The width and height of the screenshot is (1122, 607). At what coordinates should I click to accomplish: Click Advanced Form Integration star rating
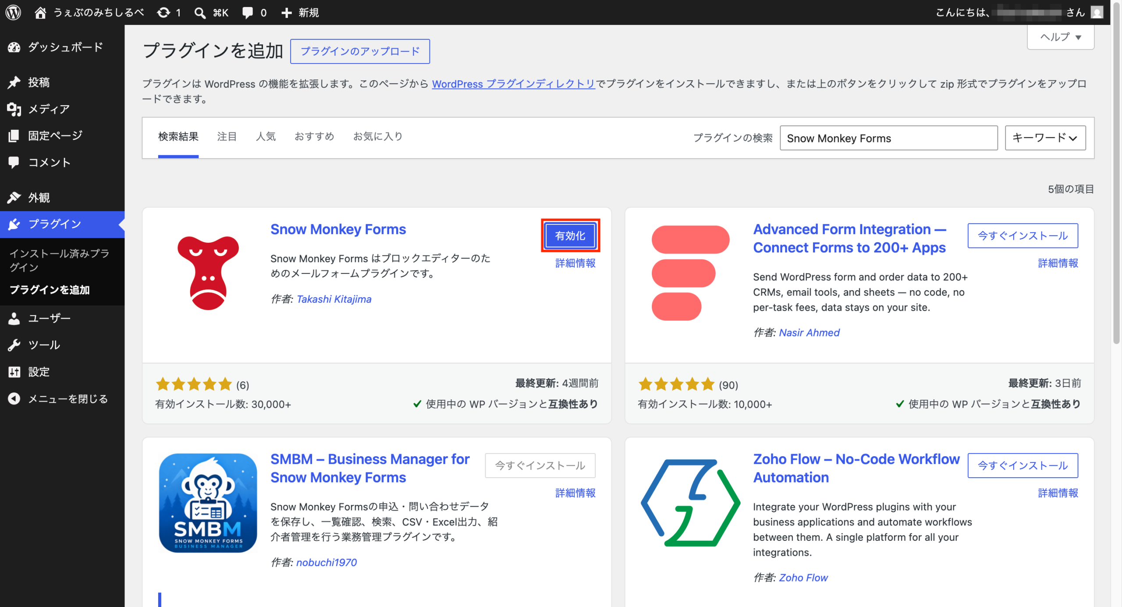tap(676, 384)
